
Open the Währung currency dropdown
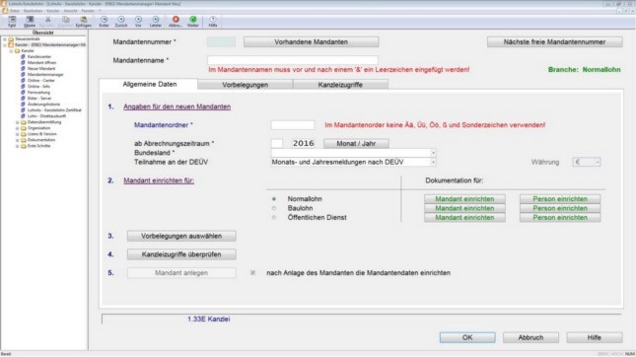(x=598, y=163)
